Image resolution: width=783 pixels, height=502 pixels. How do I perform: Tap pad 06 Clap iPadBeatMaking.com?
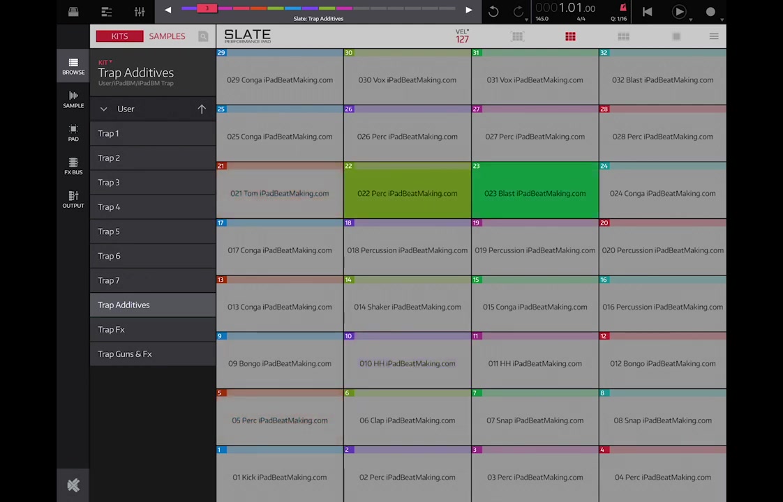pyautogui.click(x=407, y=420)
